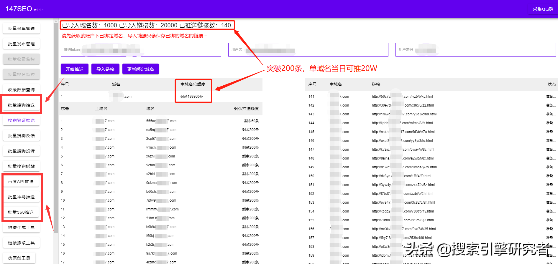Open 批量神马推送 page
Image resolution: width=558 pixels, height=264 pixels.
(21, 197)
